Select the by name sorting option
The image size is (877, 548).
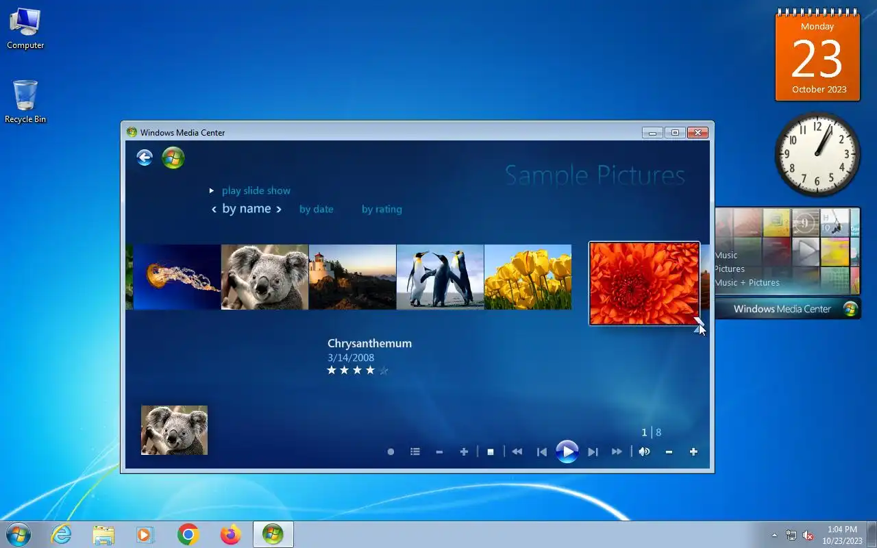point(247,208)
